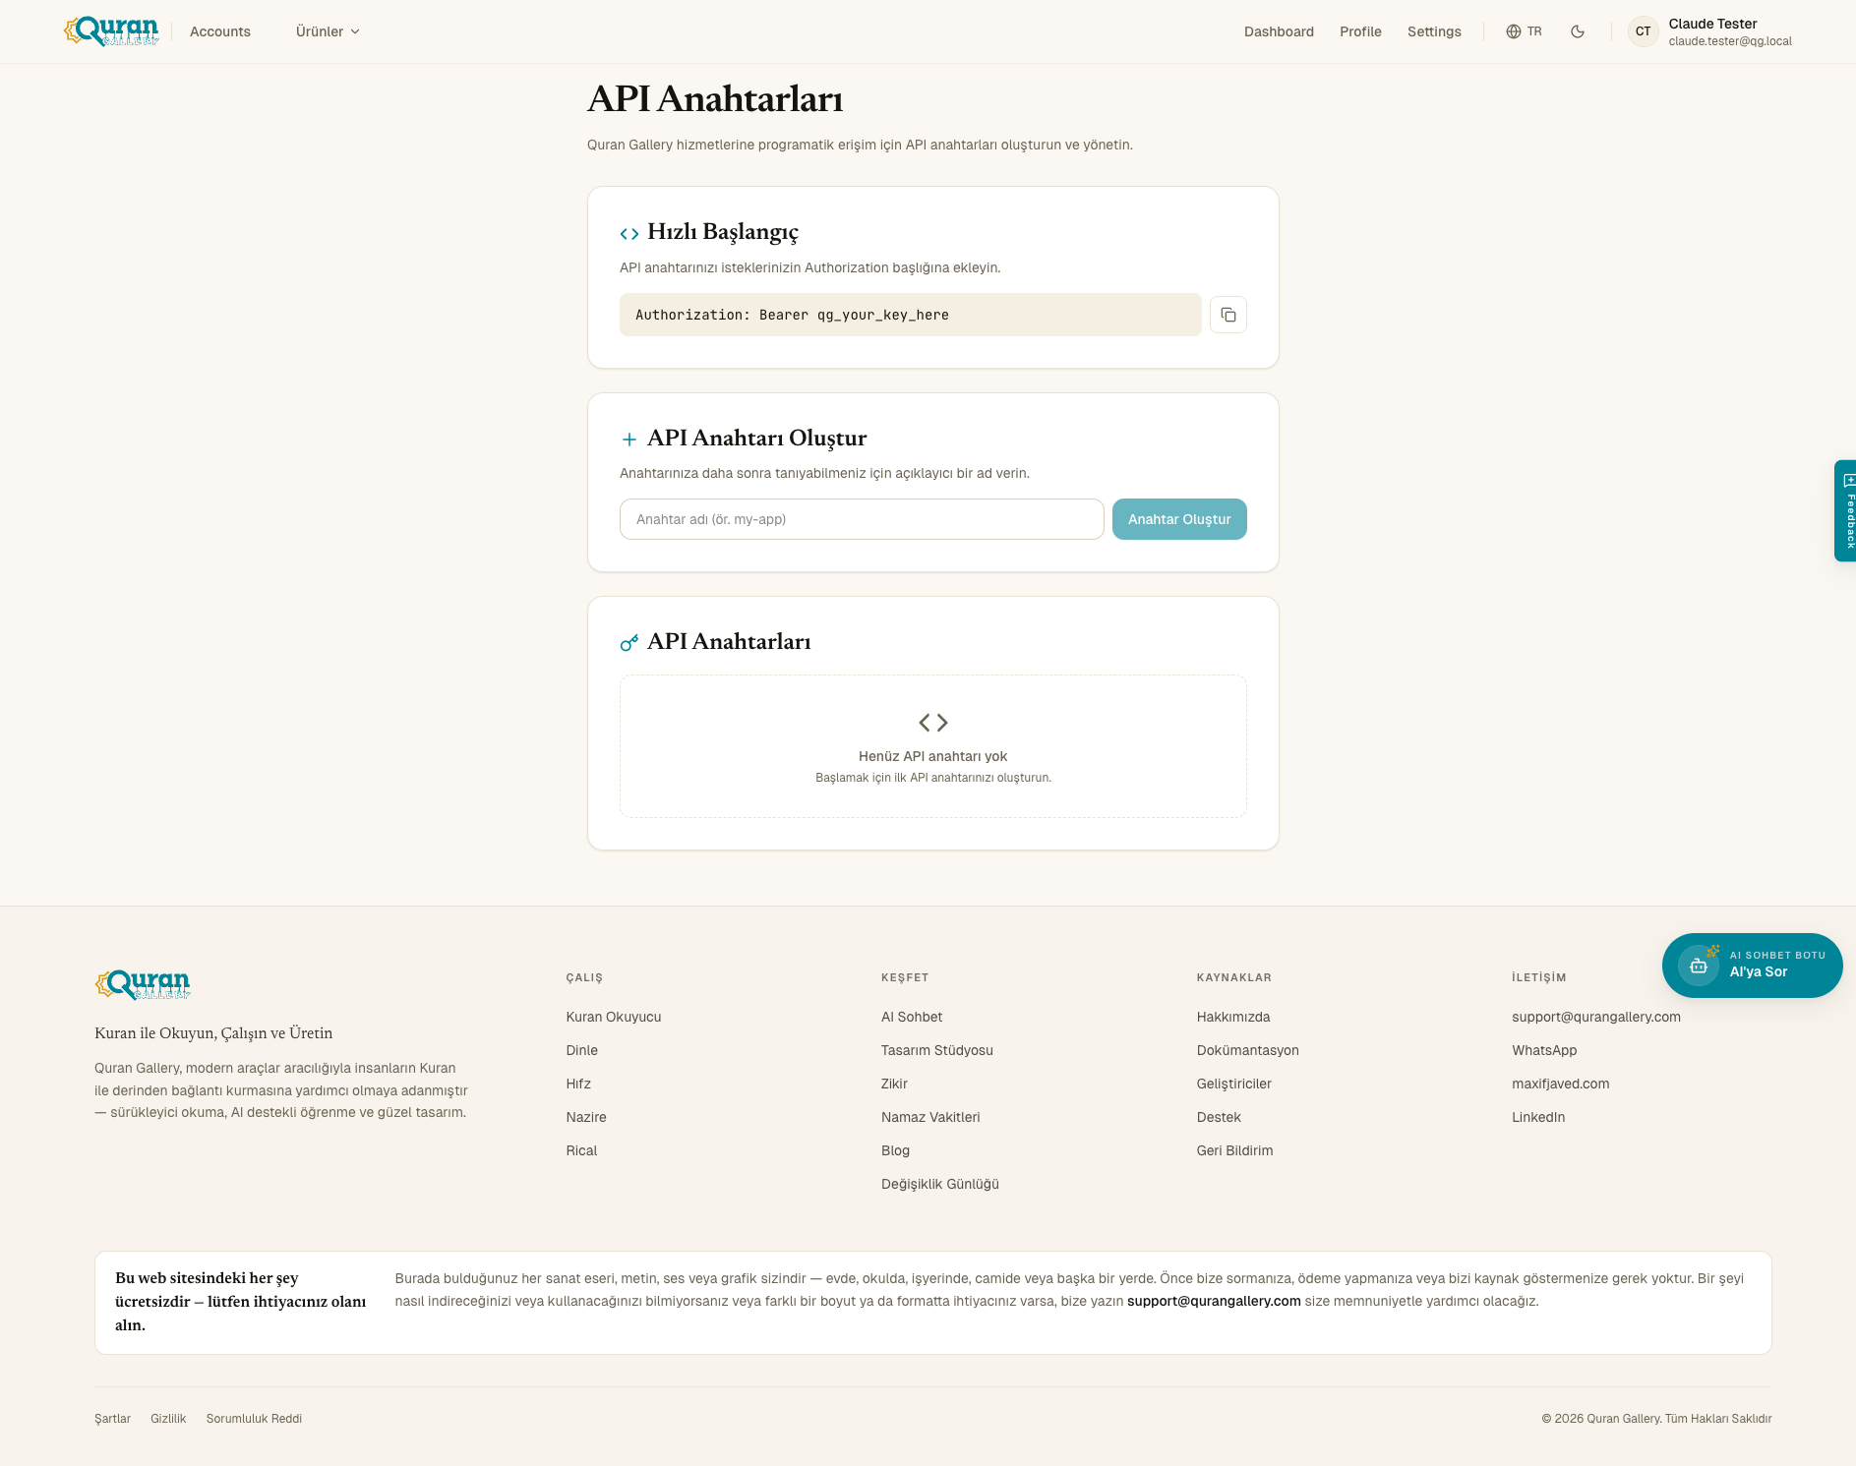Click the plus icon beside API Anahtarı Oluştur
The height and width of the screenshot is (1466, 1856).
tap(629, 440)
